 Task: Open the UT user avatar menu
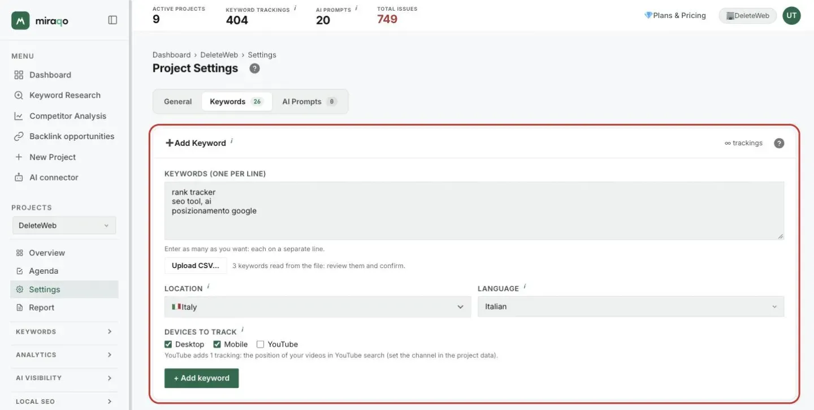click(791, 16)
